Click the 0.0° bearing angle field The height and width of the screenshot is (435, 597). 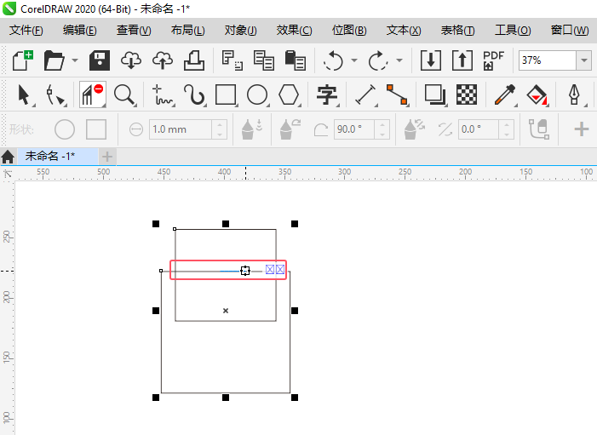479,129
